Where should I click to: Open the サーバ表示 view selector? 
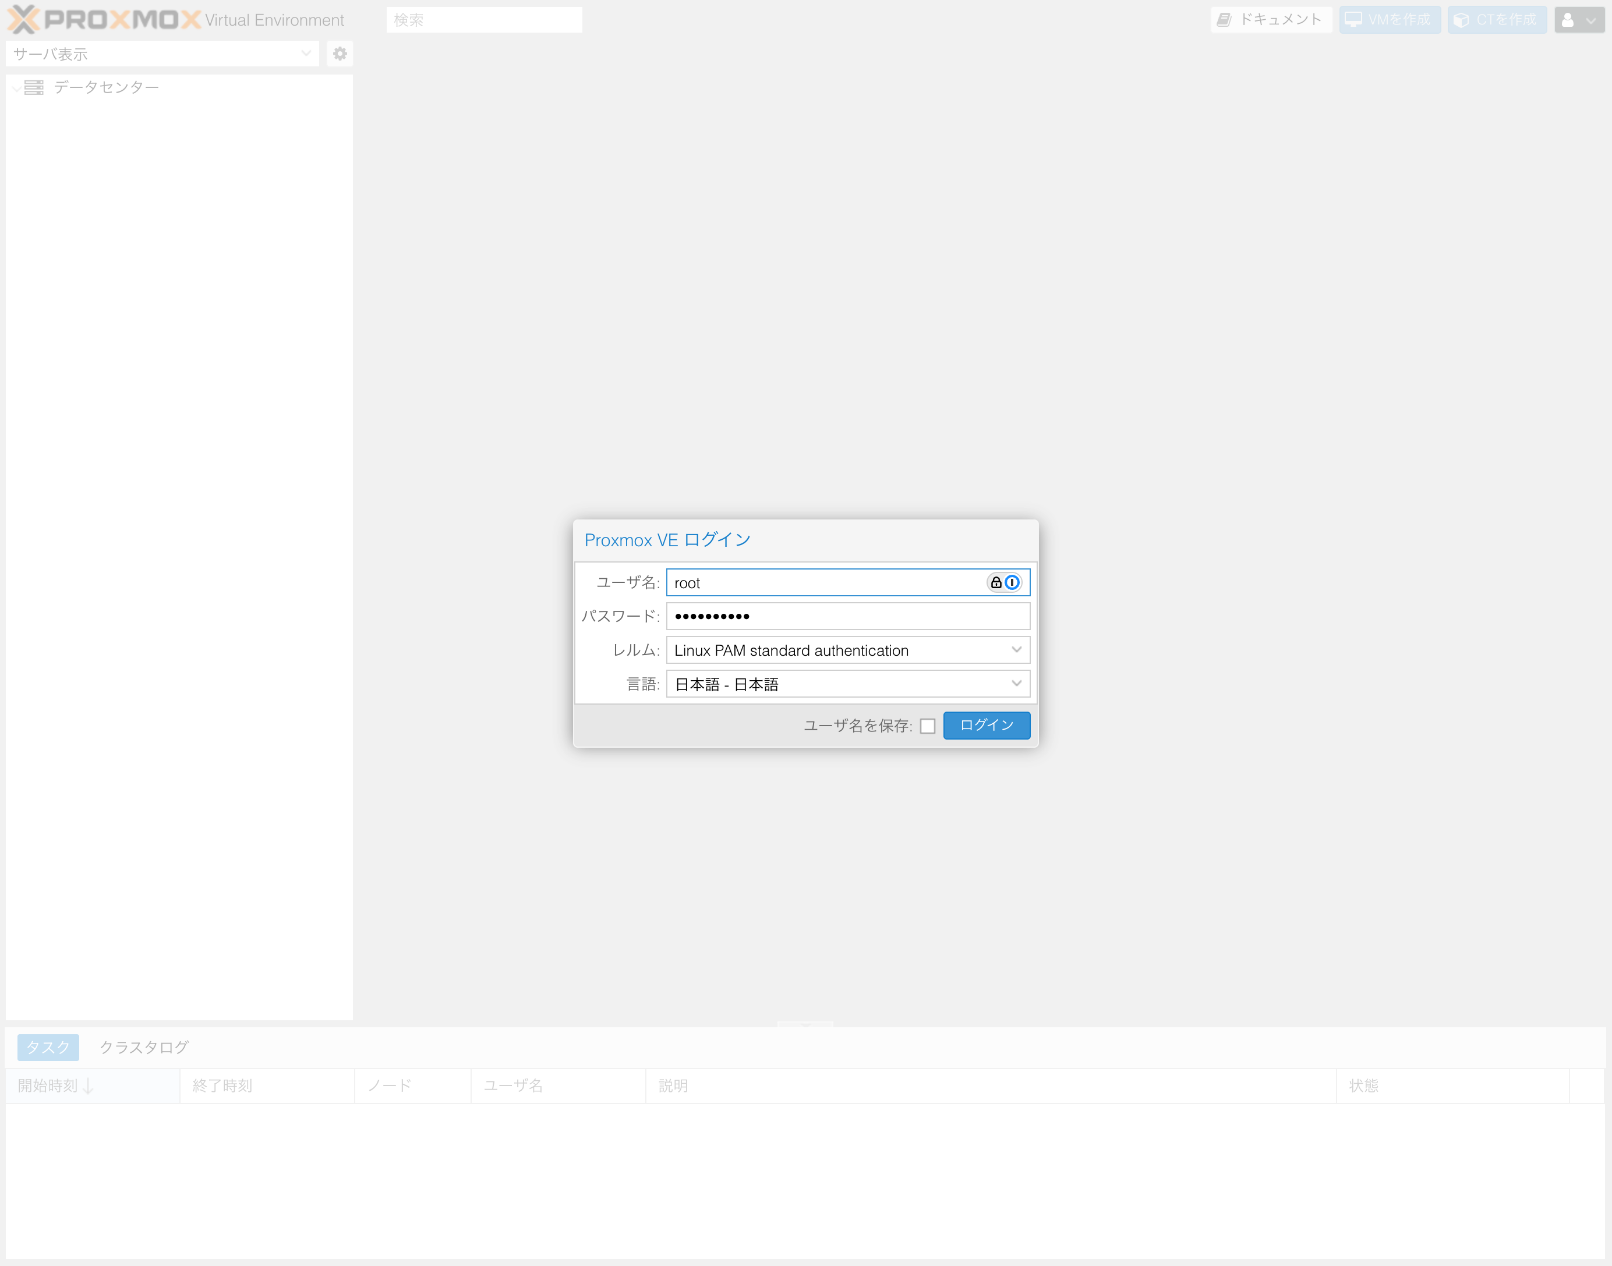pos(162,54)
